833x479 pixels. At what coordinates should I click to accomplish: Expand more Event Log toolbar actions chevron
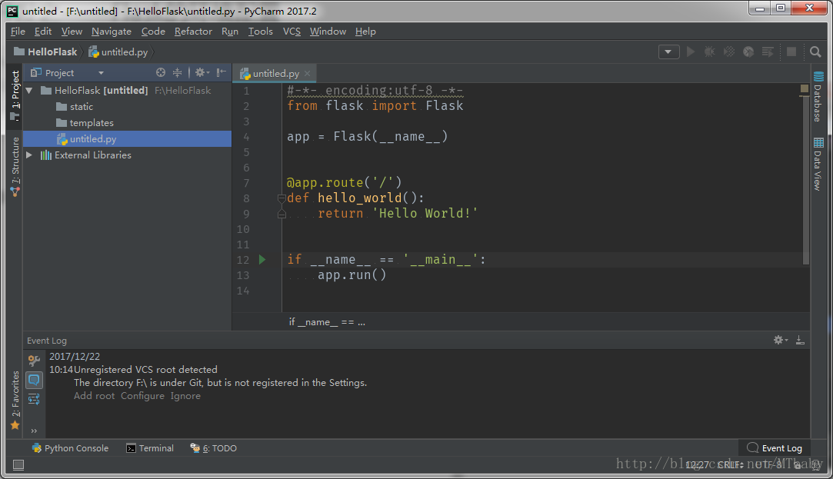34,431
